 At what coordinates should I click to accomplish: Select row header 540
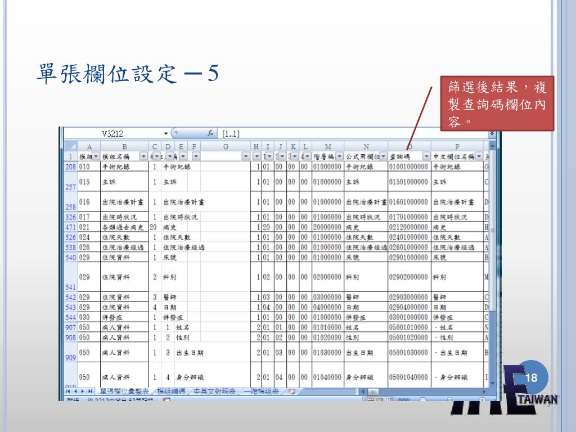pyautogui.click(x=70, y=258)
